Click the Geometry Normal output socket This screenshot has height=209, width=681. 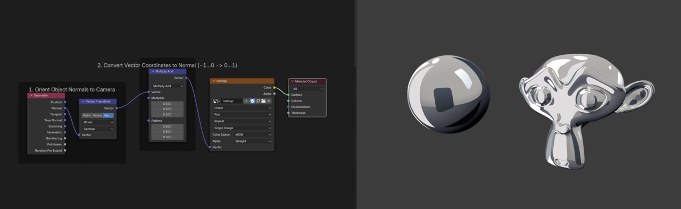pyautogui.click(x=65, y=108)
